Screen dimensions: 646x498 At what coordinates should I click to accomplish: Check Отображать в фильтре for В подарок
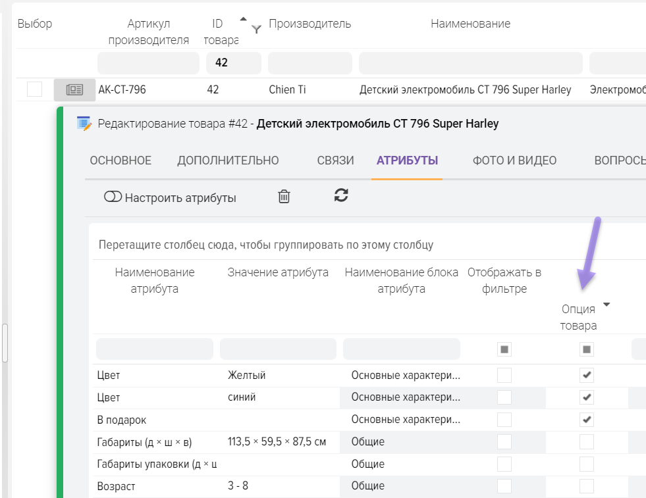point(504,420)
